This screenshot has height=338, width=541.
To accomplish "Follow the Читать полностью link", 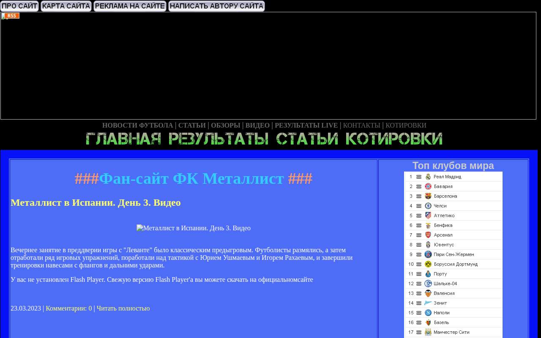I will (x=123, y=308).
